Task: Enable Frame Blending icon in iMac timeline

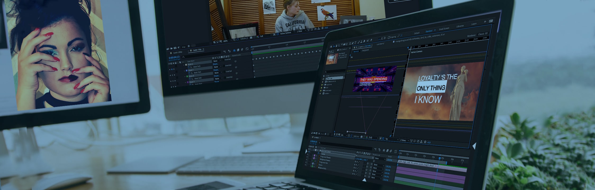Action: click(238, 50)
